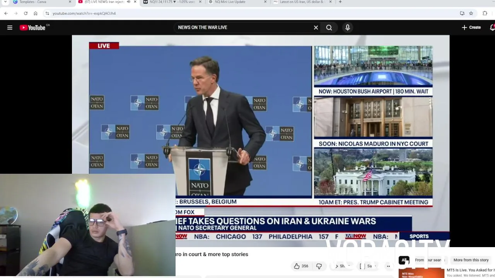Open browser extensions puzzle menu
This screenshot has height=278, width=495.
[x=485, y=13]
